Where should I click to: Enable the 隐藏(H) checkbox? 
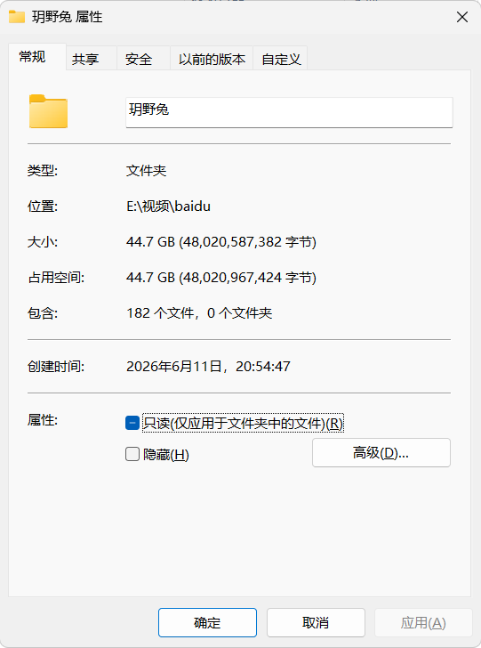coord(132,454)
